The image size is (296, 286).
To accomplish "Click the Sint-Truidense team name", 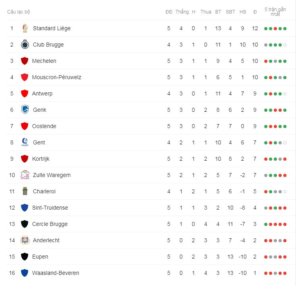I will [50, 208].
